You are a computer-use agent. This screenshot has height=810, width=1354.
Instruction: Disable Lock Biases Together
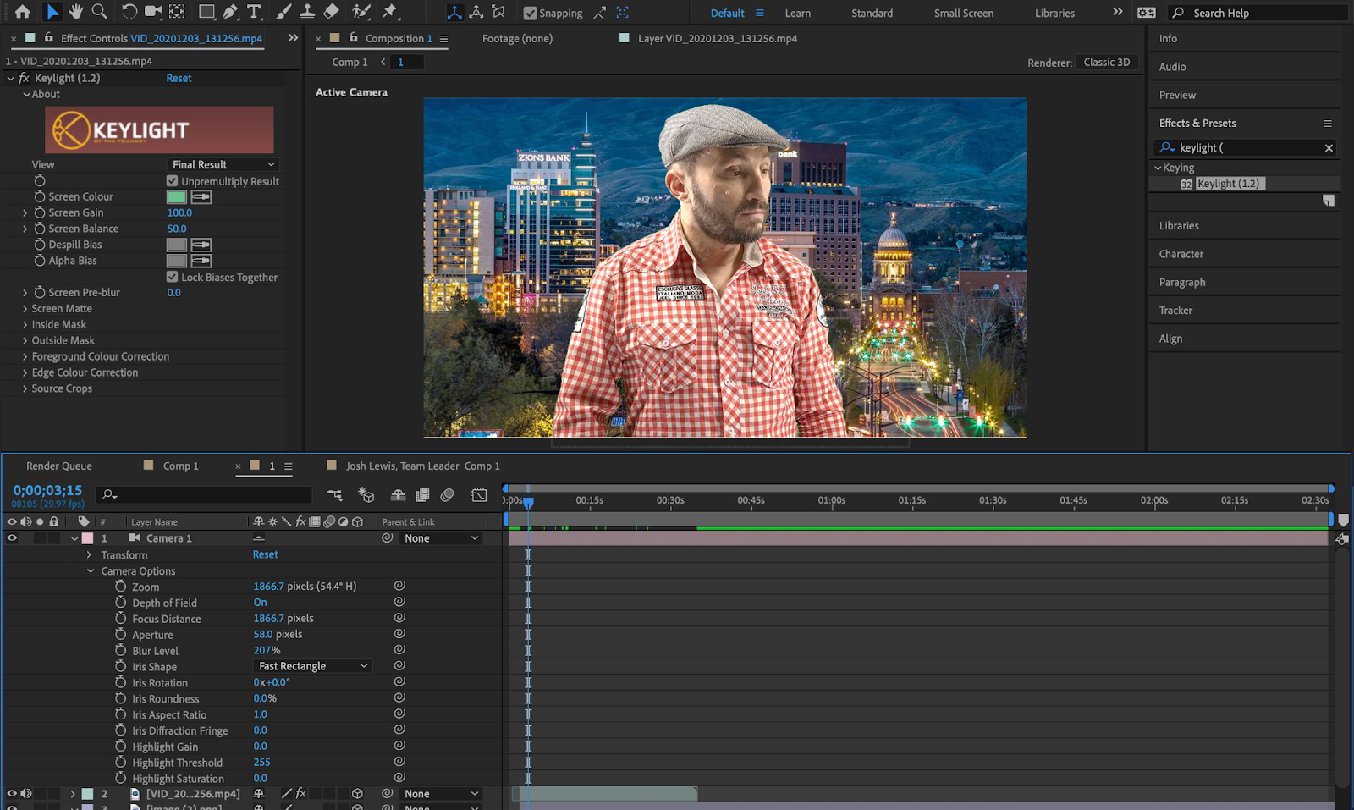172,277
